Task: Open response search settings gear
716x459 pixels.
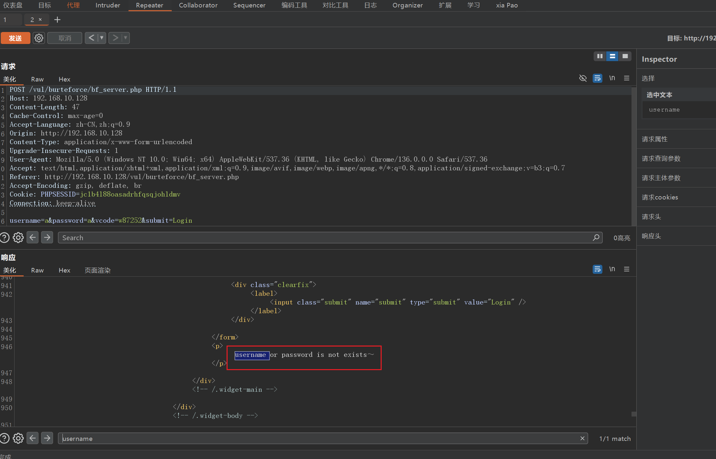Action: click(x=18, y=438)
